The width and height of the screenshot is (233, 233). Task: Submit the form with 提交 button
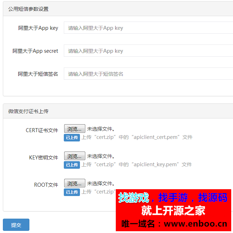(x=16, y=225)
